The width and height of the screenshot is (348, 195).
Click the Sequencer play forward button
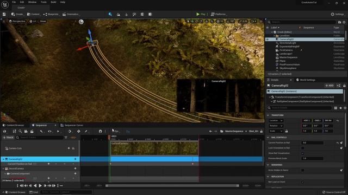pyautogui.click(x=40, y=186)
